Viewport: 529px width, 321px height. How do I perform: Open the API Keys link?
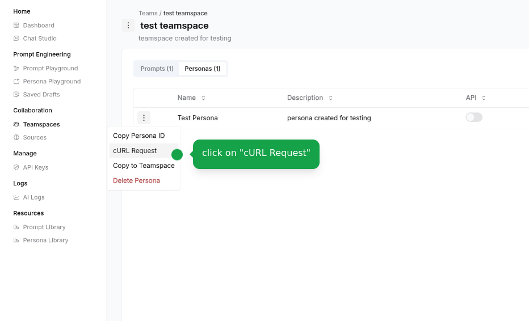tap(35, 167)
